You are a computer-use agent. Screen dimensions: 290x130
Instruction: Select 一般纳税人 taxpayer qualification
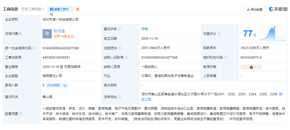[x=149, y=67]
